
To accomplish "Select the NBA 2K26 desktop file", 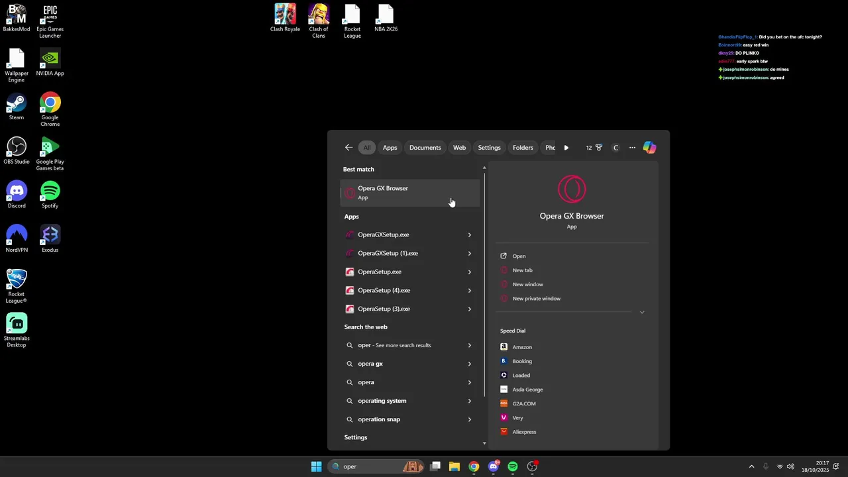I will [x=386, y=18].
